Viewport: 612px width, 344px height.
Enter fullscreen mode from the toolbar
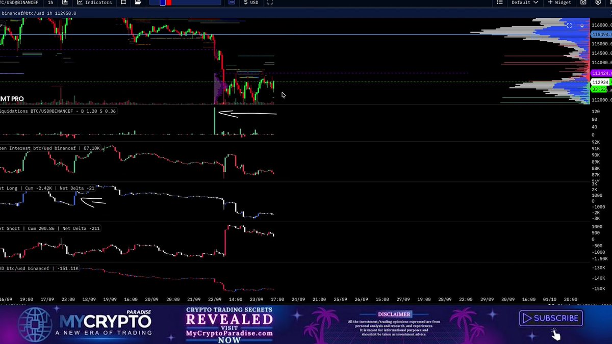coord(270,3)
